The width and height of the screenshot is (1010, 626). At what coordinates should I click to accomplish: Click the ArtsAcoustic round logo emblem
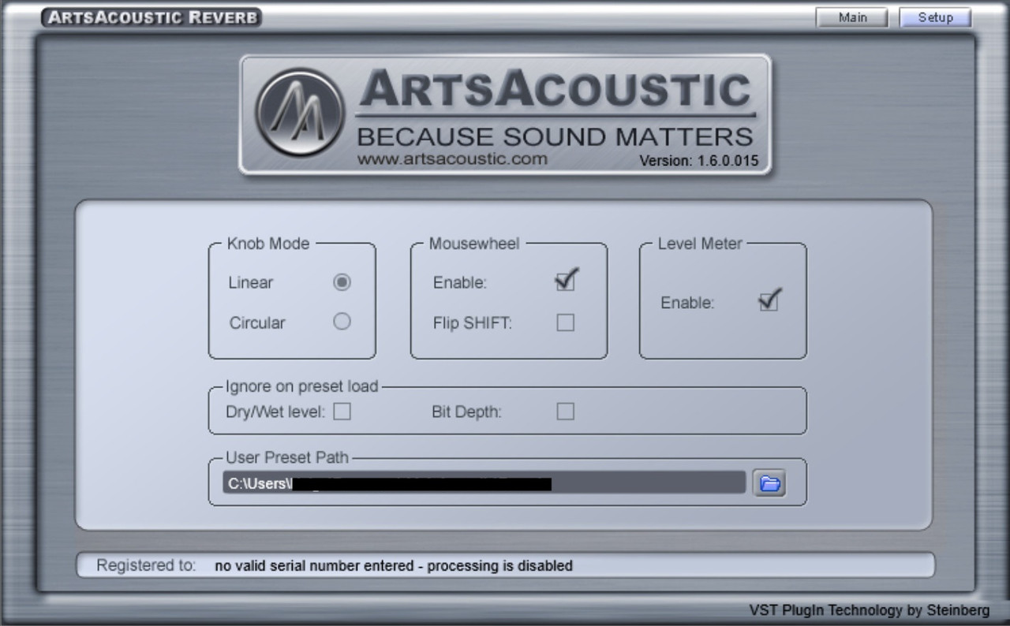point(301,112)
